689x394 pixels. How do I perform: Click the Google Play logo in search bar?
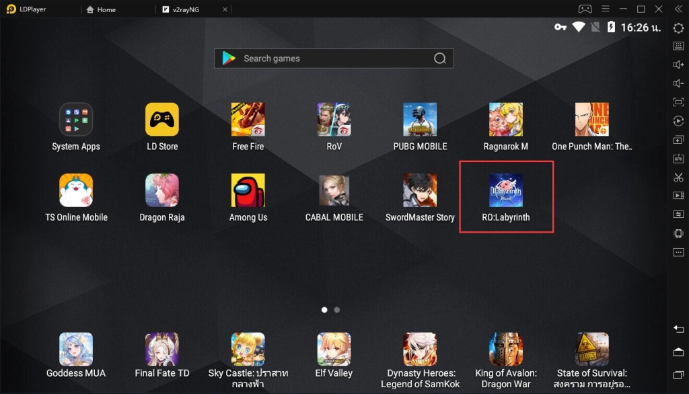tap(229, 58)
